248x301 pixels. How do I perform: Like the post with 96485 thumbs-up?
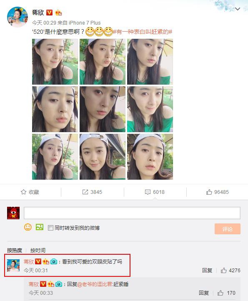209,192
